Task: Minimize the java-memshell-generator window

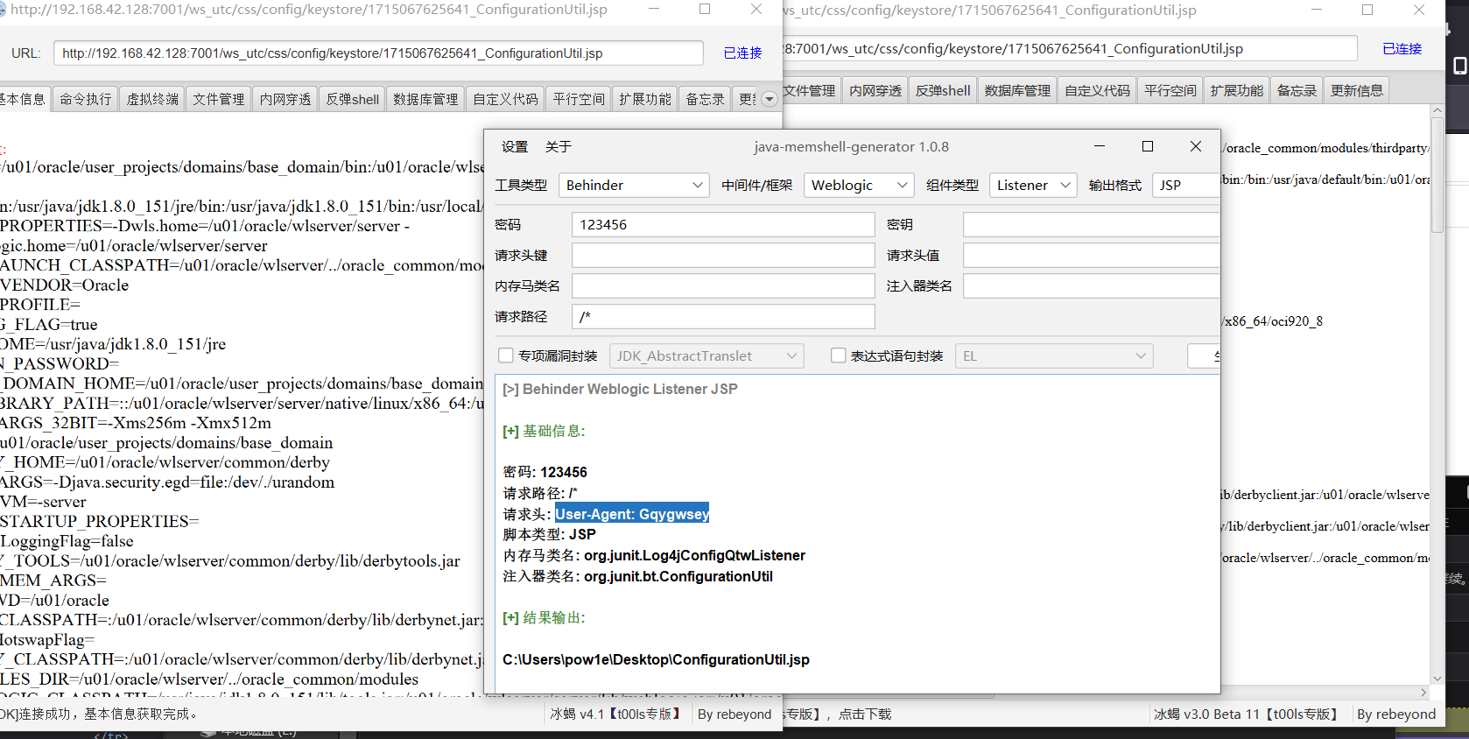Action: pos(1100,146)
